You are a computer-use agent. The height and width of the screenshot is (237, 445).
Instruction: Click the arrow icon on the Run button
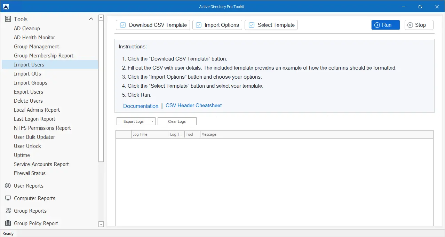377,25
